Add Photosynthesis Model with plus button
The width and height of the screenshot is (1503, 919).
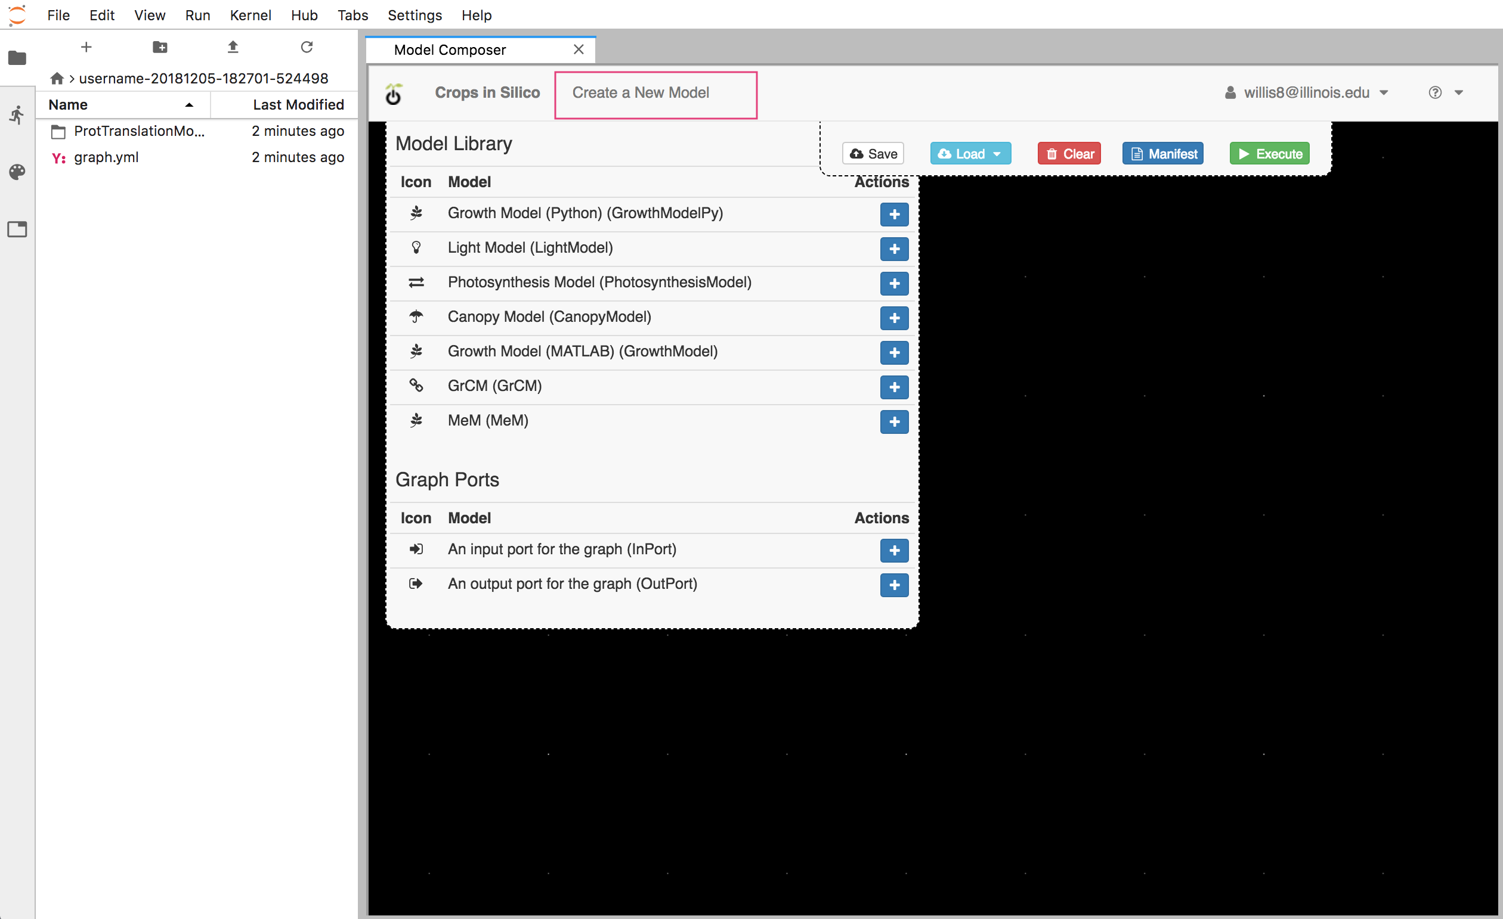[893, 283]
